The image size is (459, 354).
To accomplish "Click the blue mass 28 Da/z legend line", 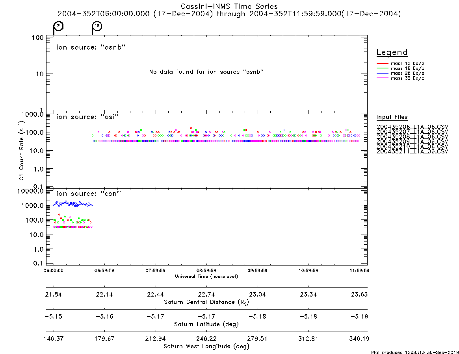I will 382,74.
